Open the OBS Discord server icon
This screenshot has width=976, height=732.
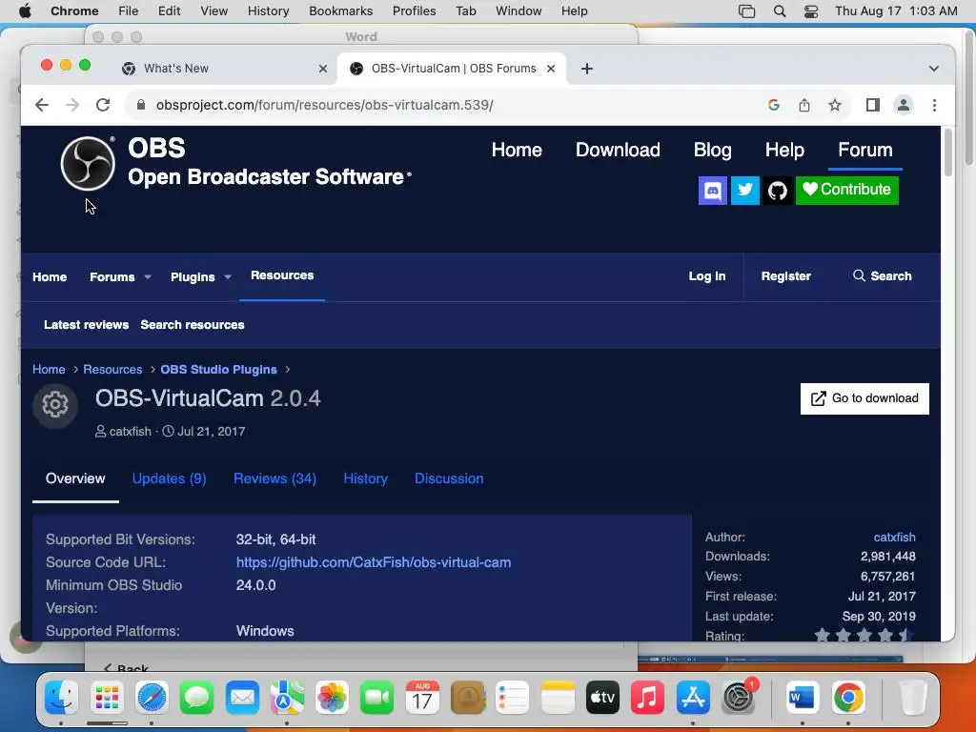713,190
